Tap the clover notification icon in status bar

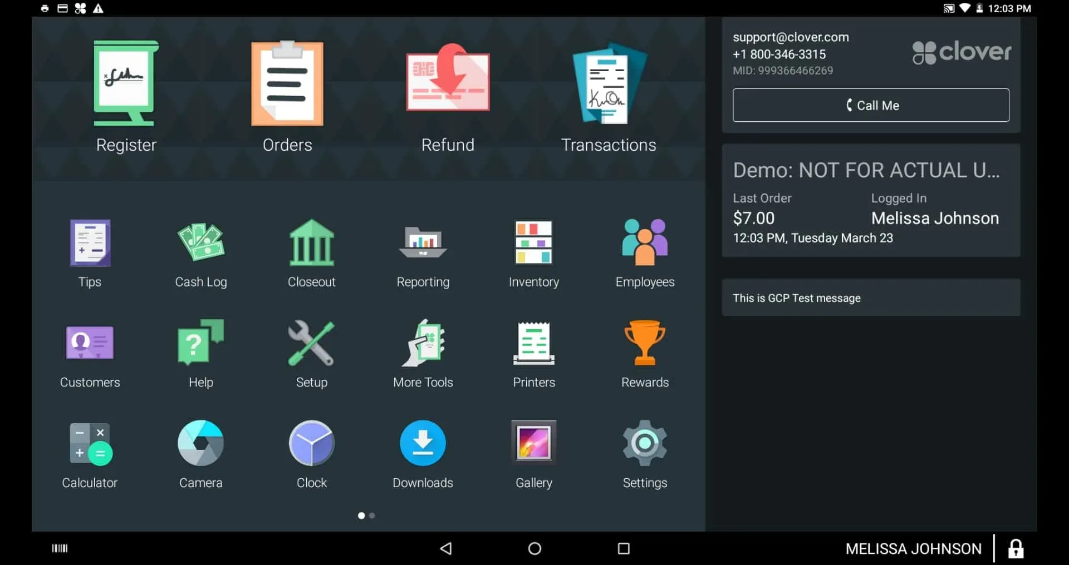80,8
